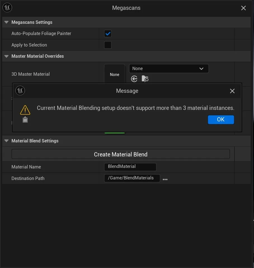Viewport: 254px width, 268px height.
Task: Close the Megascans window
Action: (x=243, y=8)
